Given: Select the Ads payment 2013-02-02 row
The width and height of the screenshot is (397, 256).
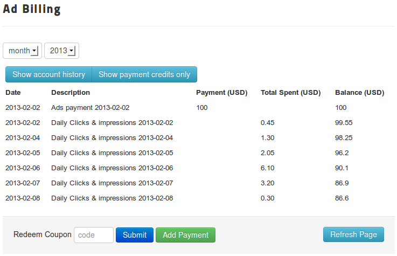Looking at the screenshot, I should pos(90,108).
